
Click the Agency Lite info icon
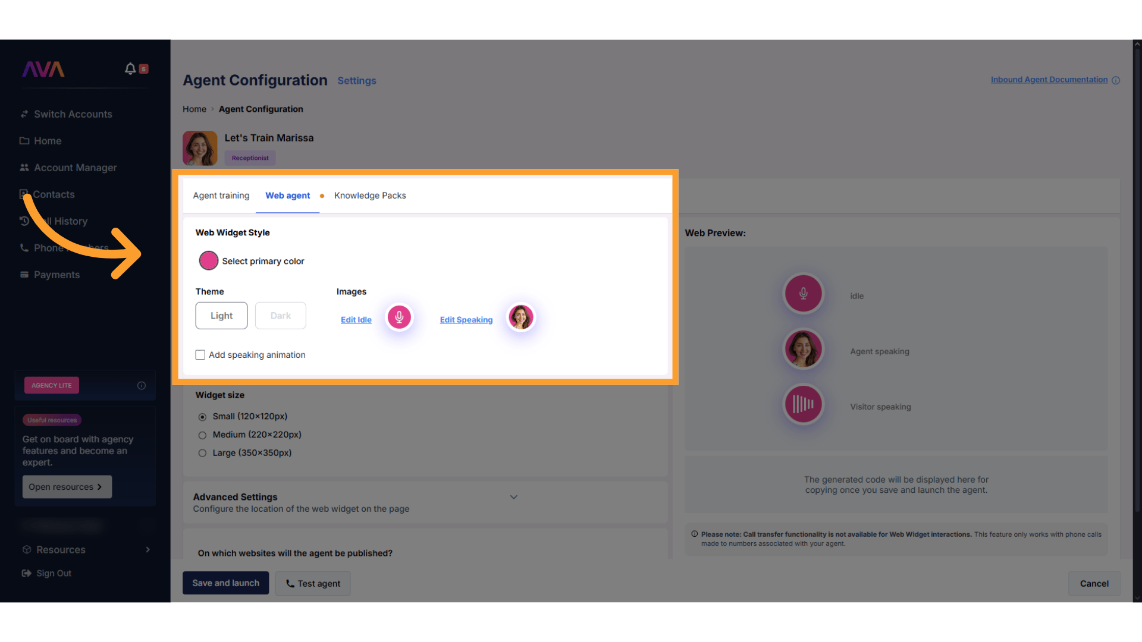[142, 385]
